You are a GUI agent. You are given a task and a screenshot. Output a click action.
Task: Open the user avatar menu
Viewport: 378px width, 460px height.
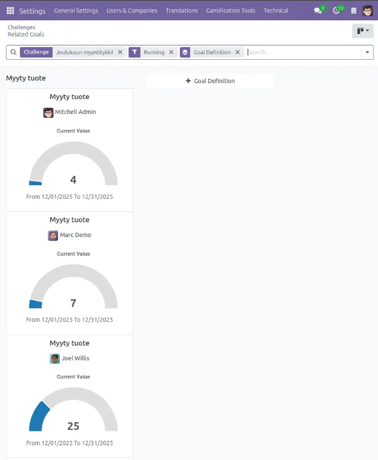[x=367, y=10]
